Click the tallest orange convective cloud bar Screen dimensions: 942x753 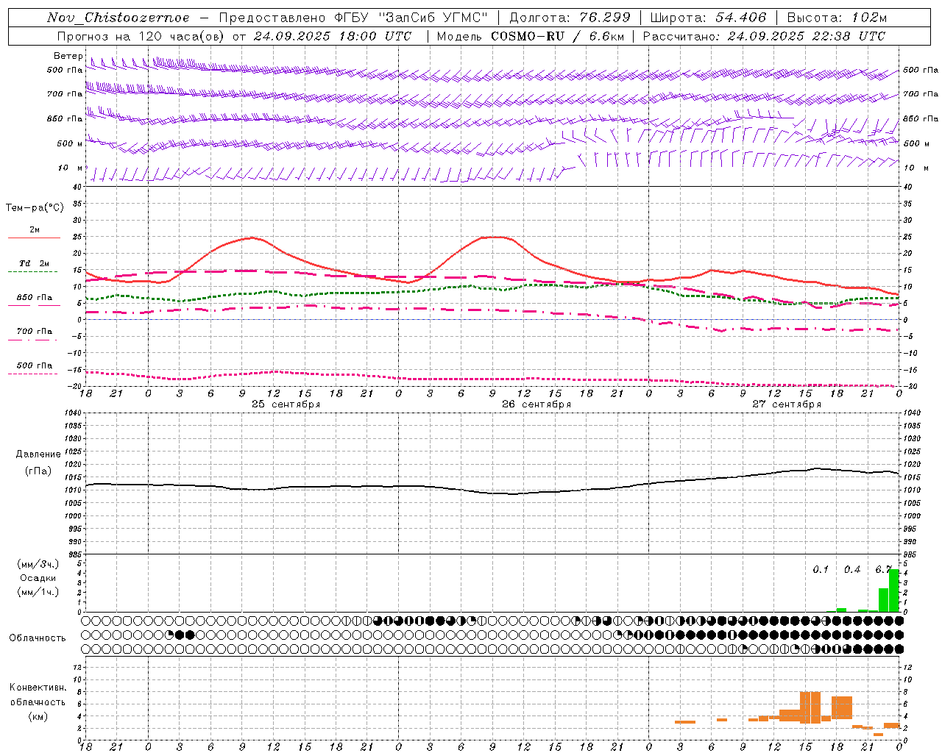[810, 707]
